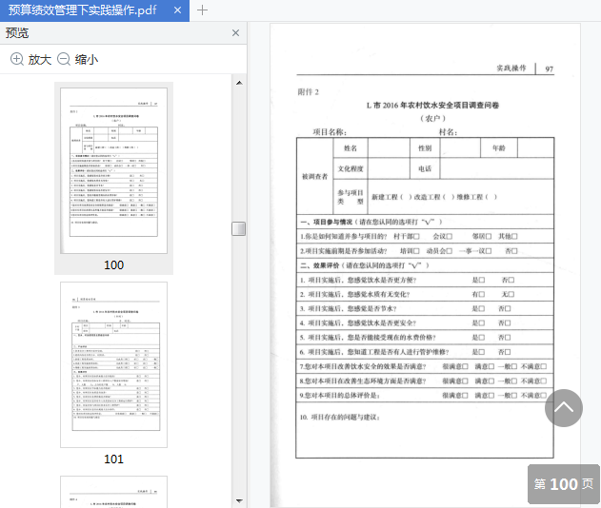
Task: Click the 文化程度 table cell
Action: click(351, 168)
